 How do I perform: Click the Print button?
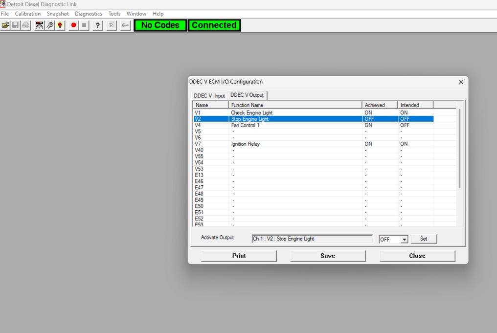point(239,256)
